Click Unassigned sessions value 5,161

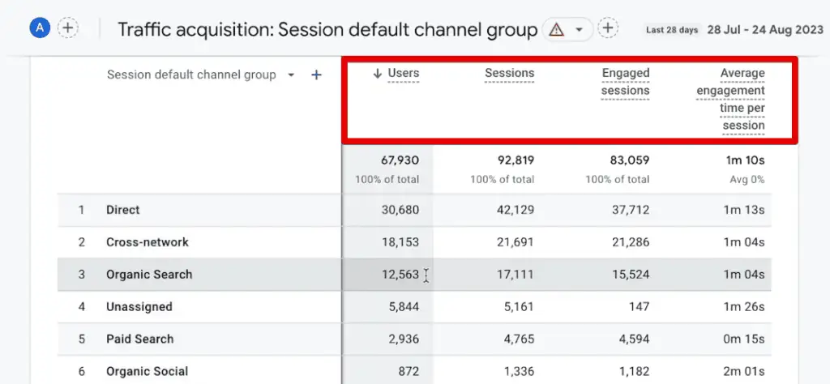pos(520,307)
